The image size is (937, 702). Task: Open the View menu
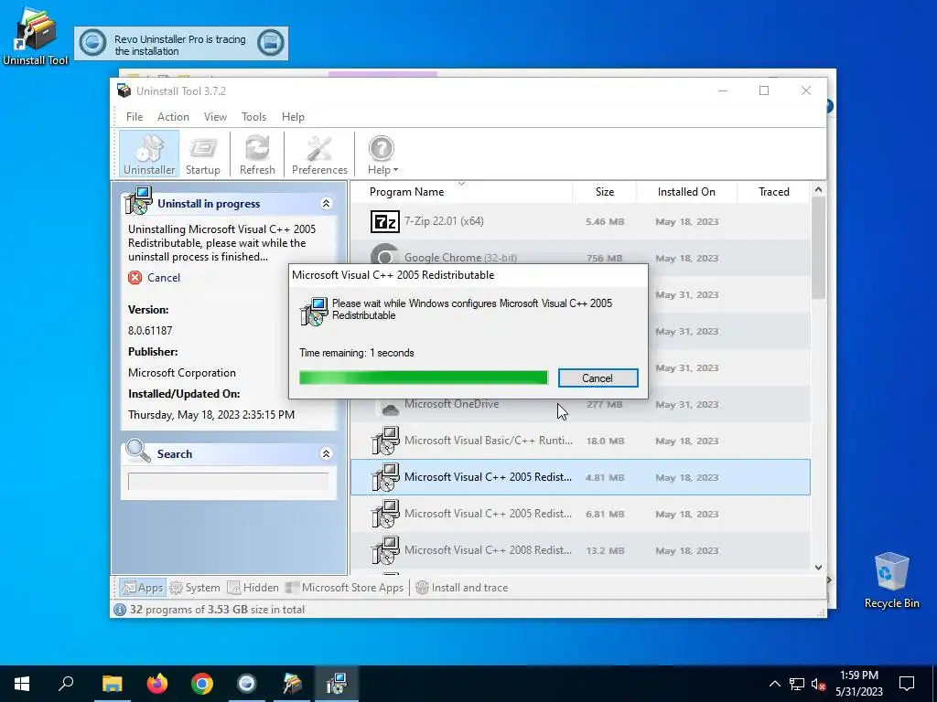[x=215, y=117]
